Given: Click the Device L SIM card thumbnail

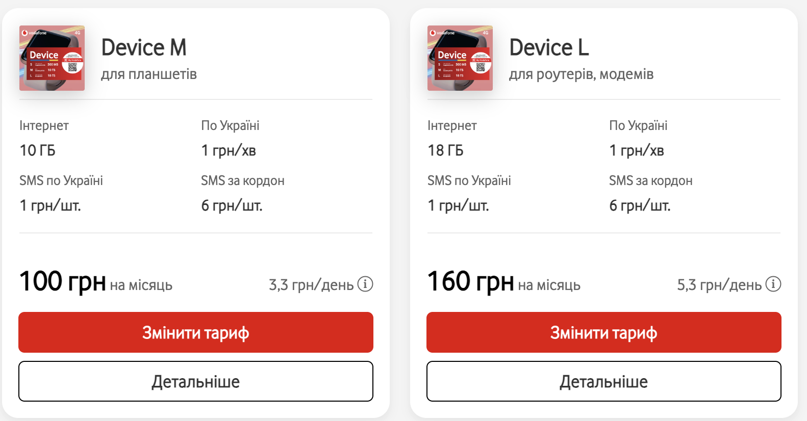Looking at the screenshot, I should click(460, 58).
